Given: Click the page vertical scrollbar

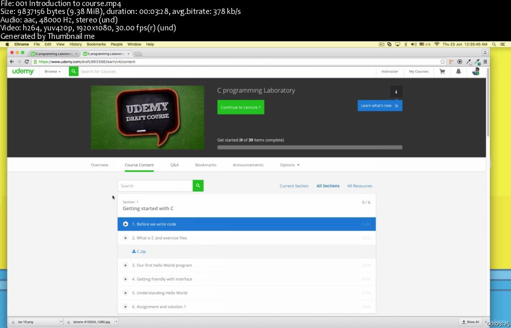Looking at the screenshot, I should click(x=488, y=102).
